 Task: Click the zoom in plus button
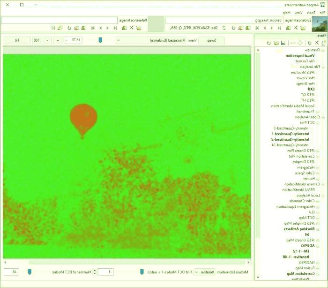pyautogui.click(x=58, y=40)
